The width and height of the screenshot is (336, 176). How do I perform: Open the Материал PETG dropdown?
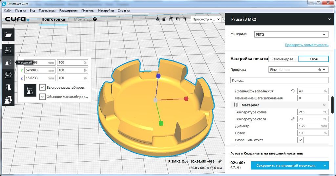pos(291,34)
